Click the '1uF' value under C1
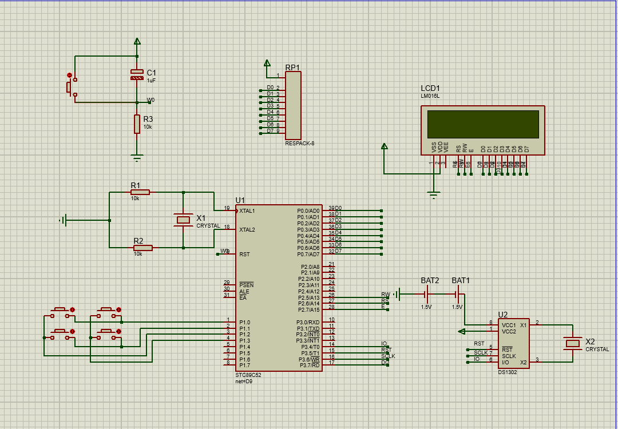The width and height of the screenshot is (618, 429). 151,80
